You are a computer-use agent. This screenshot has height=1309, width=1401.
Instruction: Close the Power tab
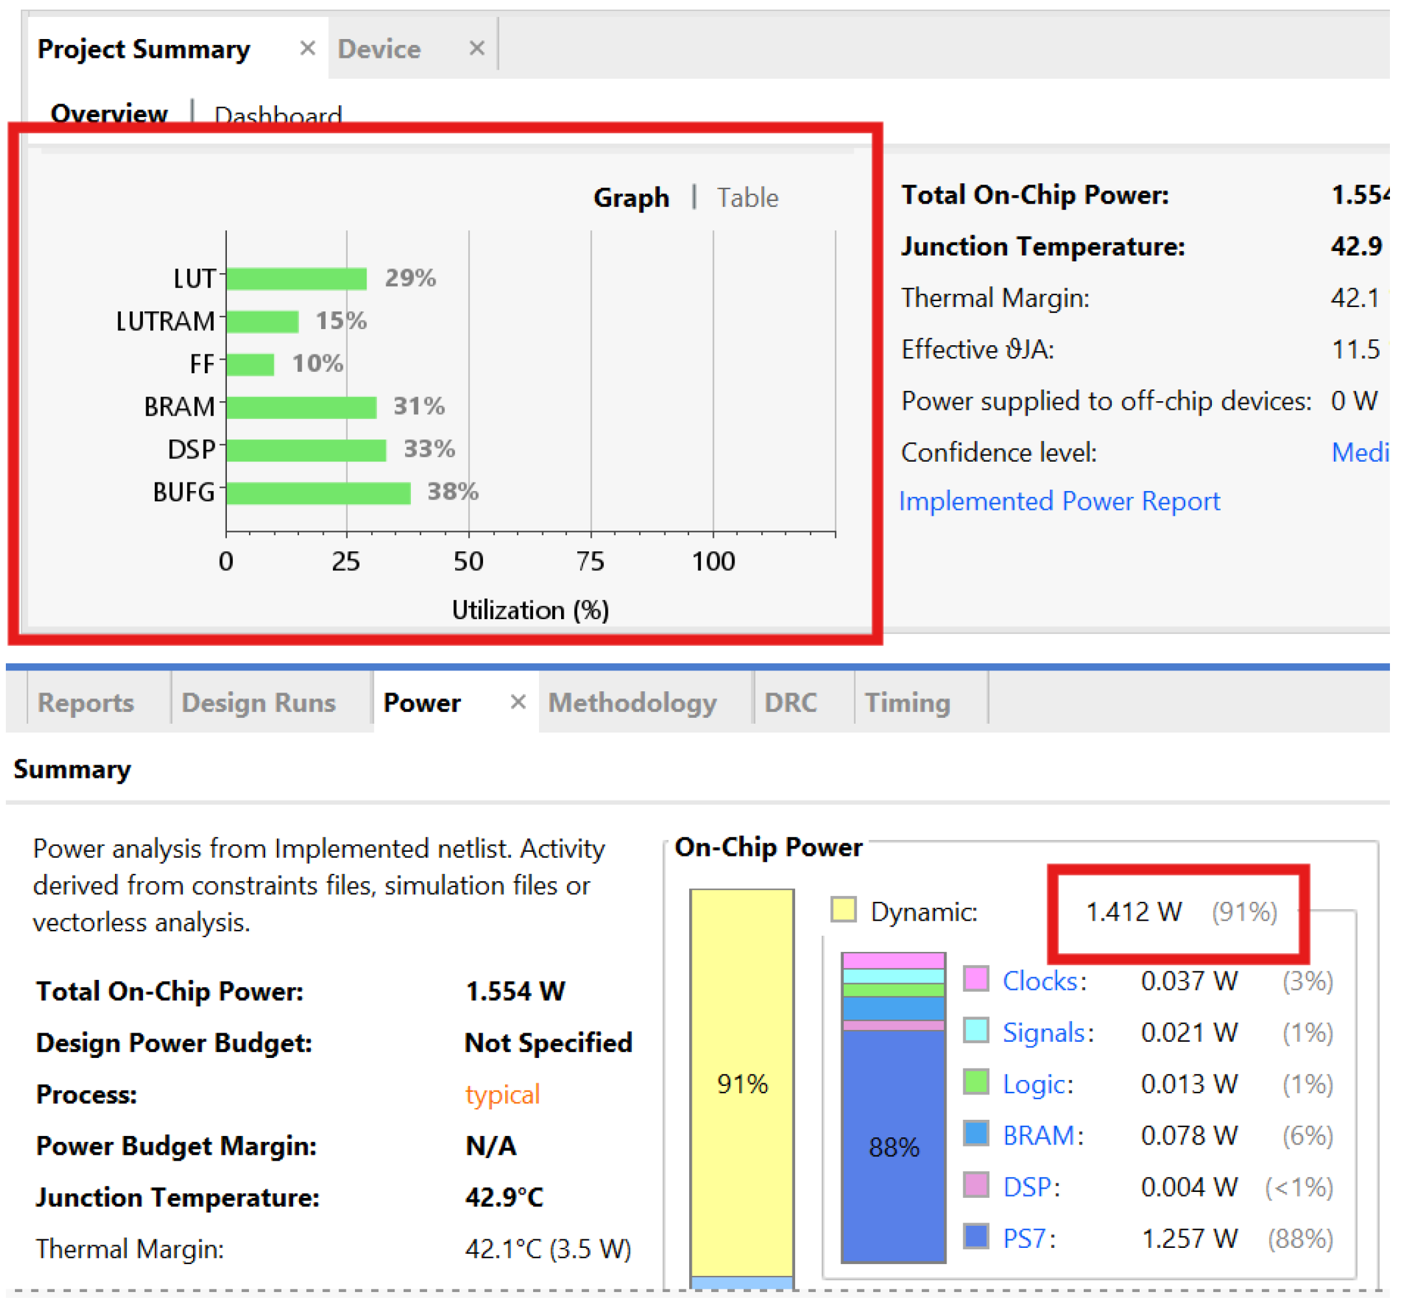518,702
